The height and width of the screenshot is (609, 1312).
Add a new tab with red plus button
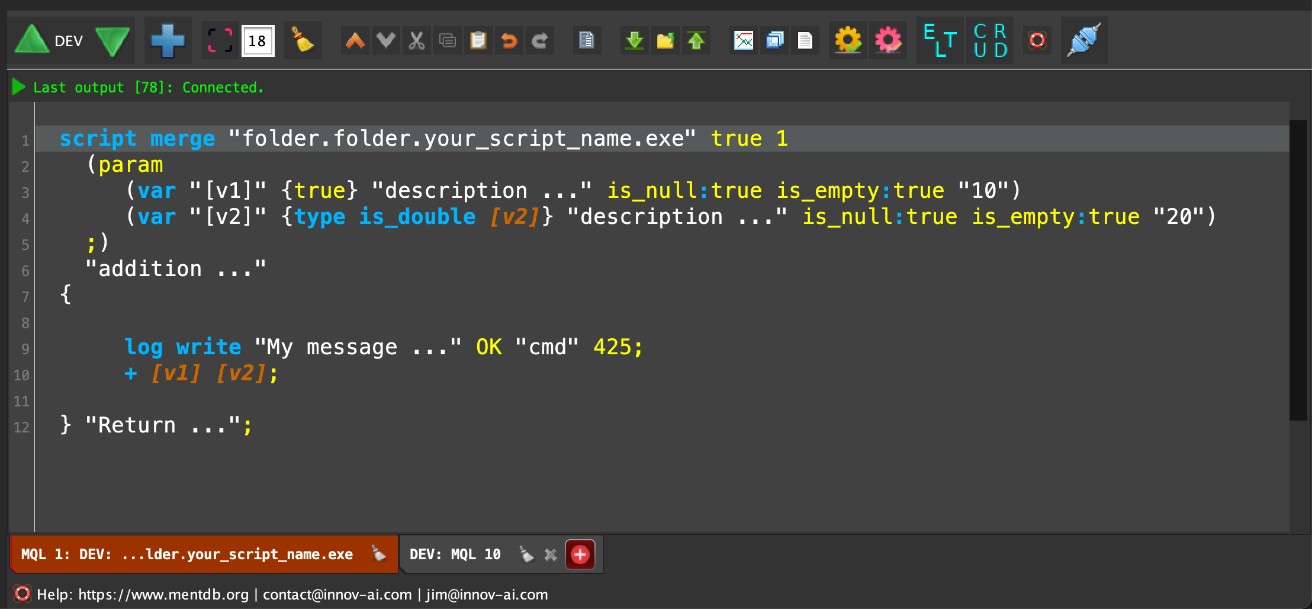(x=580, y=554)
